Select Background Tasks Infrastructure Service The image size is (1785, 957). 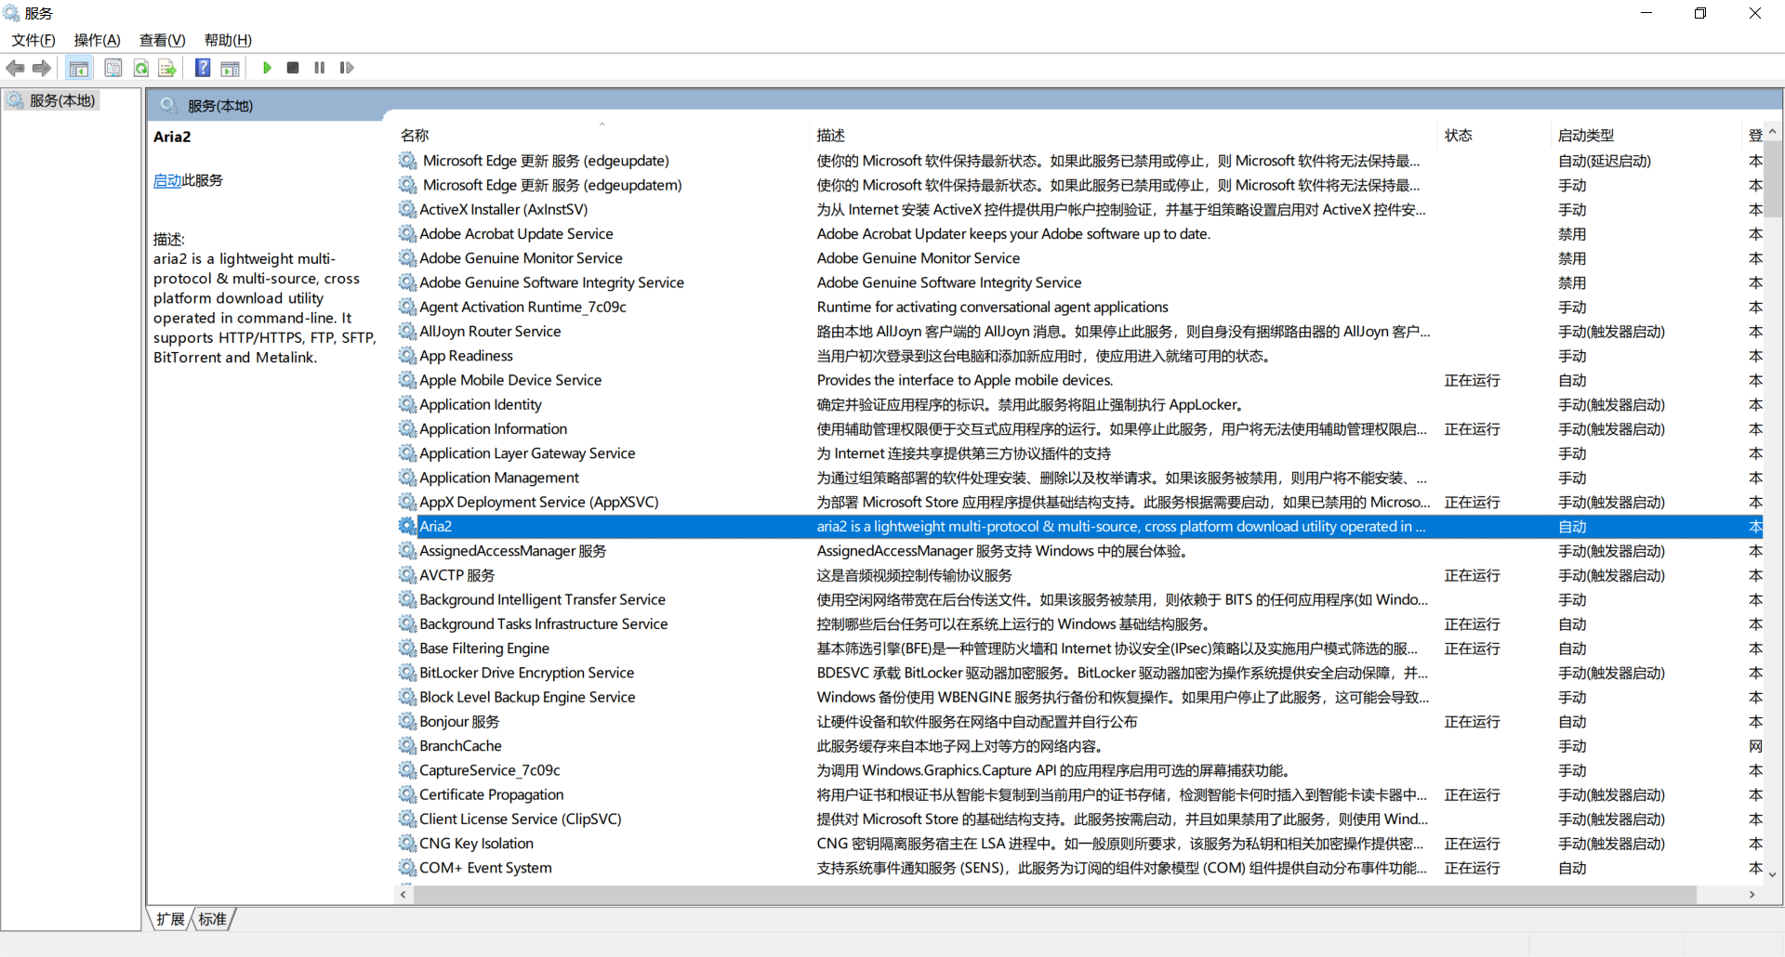tap(543, 623)
